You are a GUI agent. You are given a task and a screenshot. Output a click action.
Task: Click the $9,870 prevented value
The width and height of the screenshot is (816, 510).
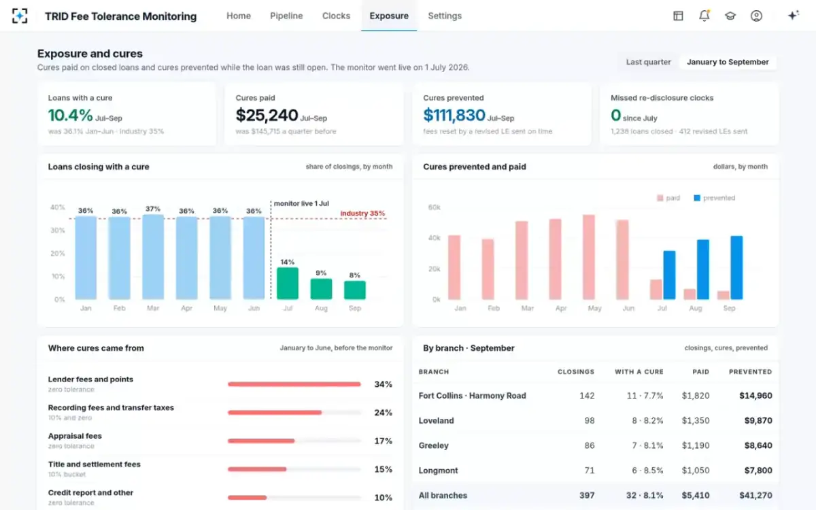click(758, 421)
